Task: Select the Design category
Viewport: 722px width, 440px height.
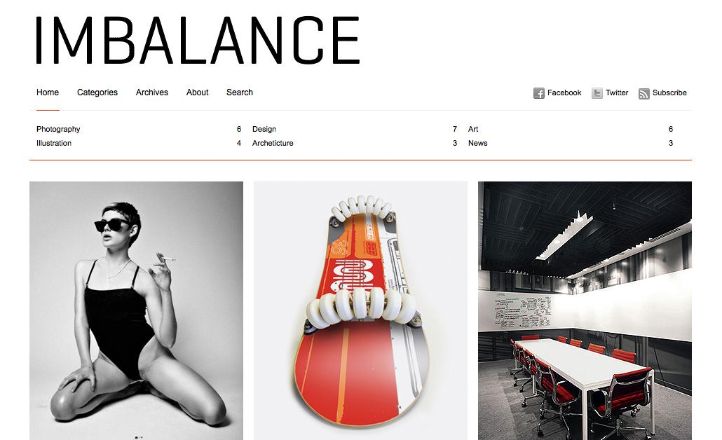Action: pyautogui.click(x=264, y=130)
